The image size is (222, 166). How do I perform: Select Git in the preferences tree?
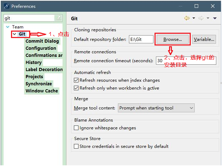click(x=22, y=34)
